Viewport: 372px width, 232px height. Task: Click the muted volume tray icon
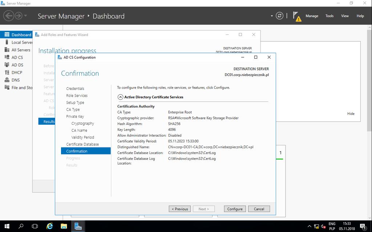323,226
